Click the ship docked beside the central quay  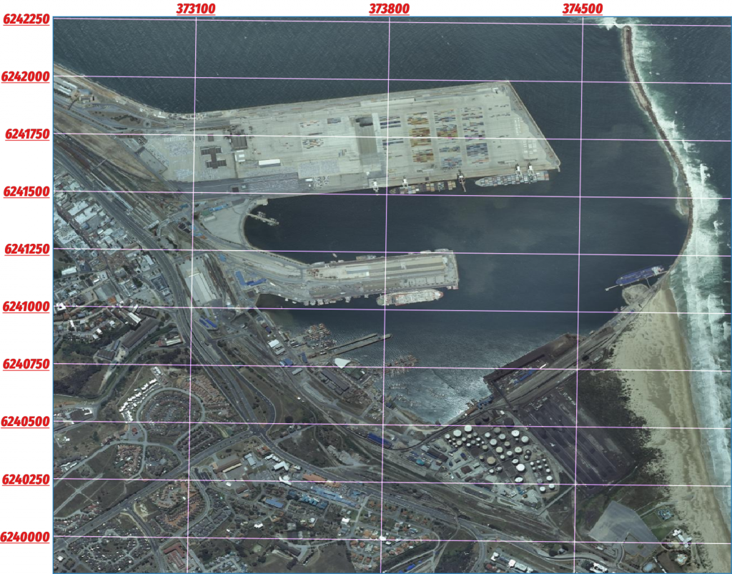[x=410, y=297]
